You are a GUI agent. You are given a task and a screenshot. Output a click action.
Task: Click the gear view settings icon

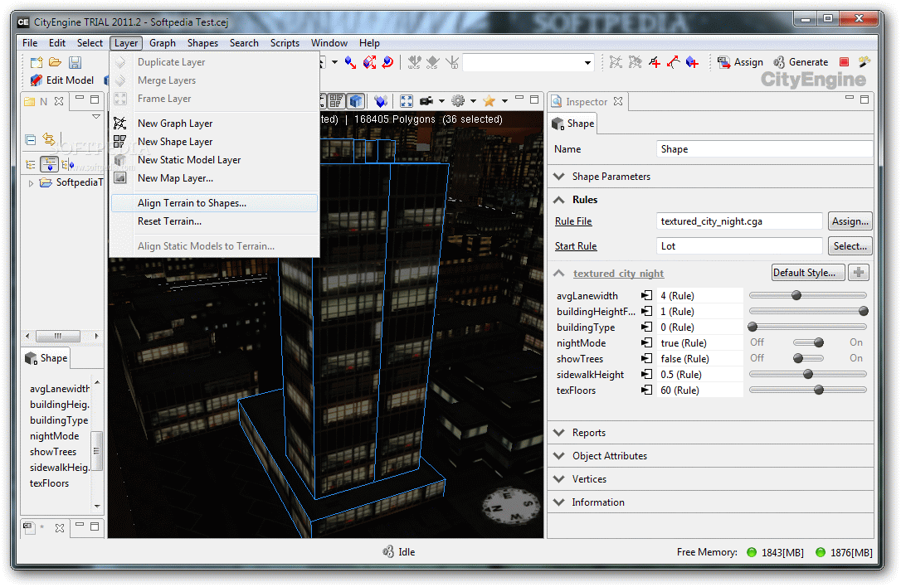pyautogui.click(x=458, y=101)
